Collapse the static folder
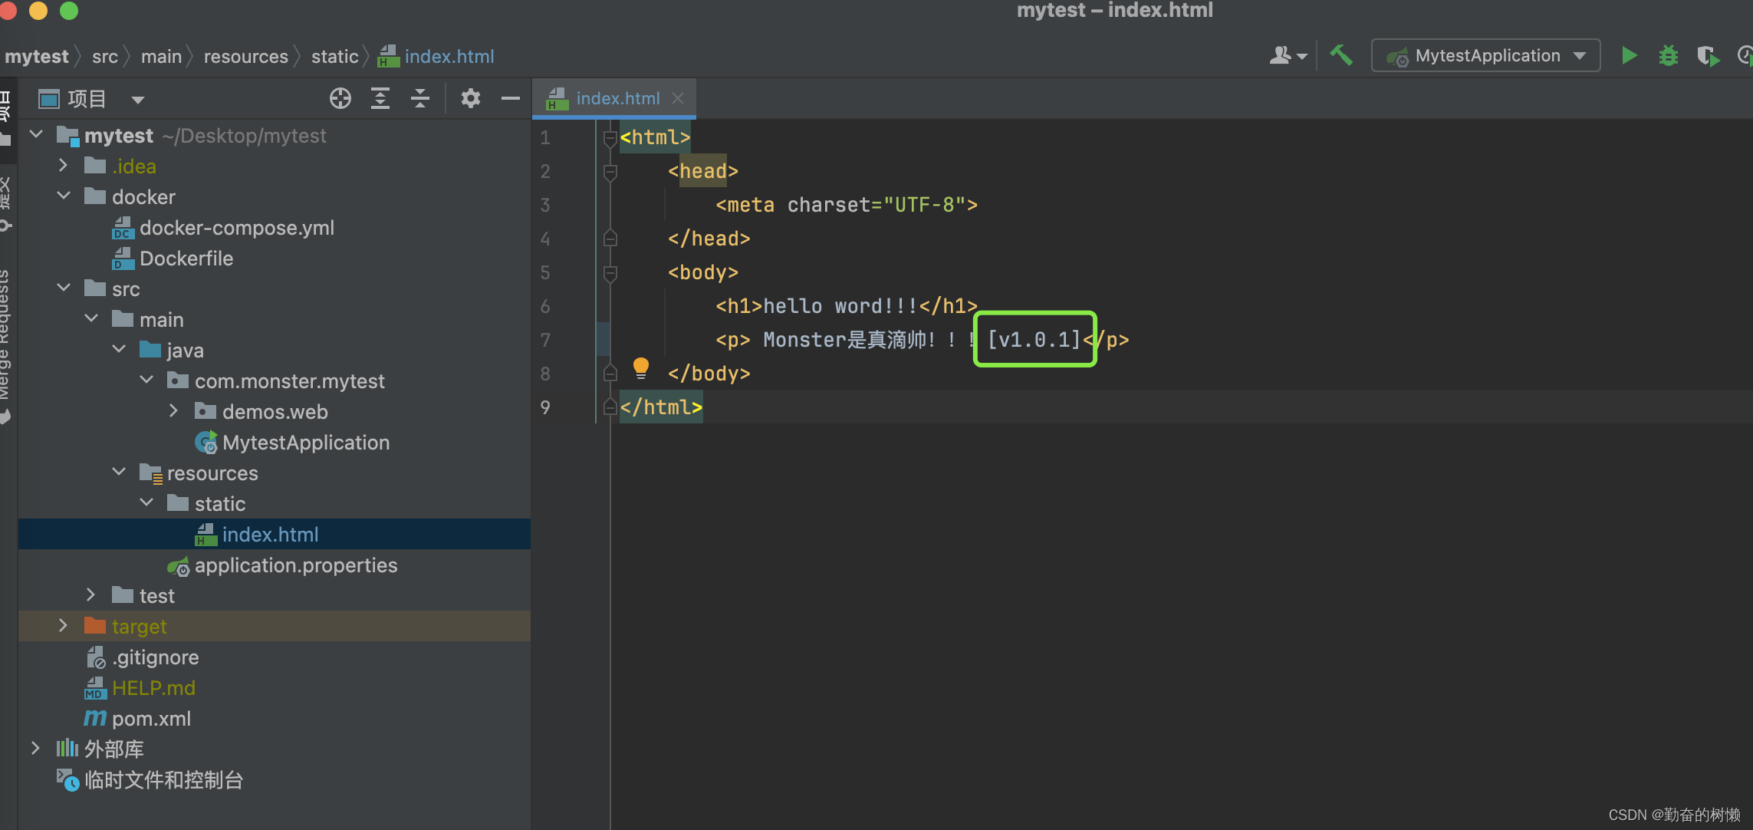This screenshot has height=830, width=1753. 146,503
